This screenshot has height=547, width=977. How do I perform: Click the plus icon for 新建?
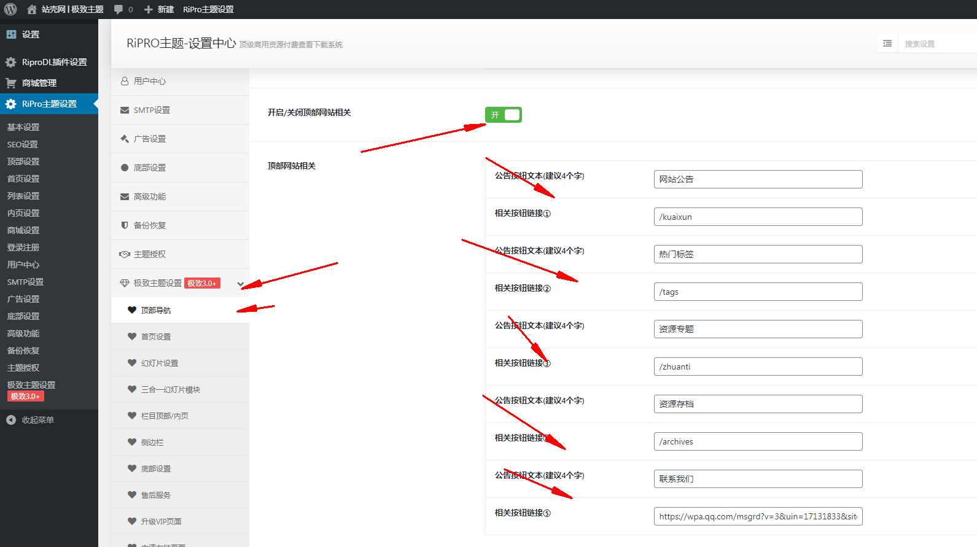pyautogui.click(x=148, y=9)
